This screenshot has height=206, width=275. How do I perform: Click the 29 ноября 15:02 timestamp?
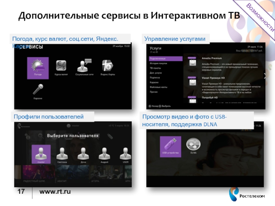pos(121,46)
